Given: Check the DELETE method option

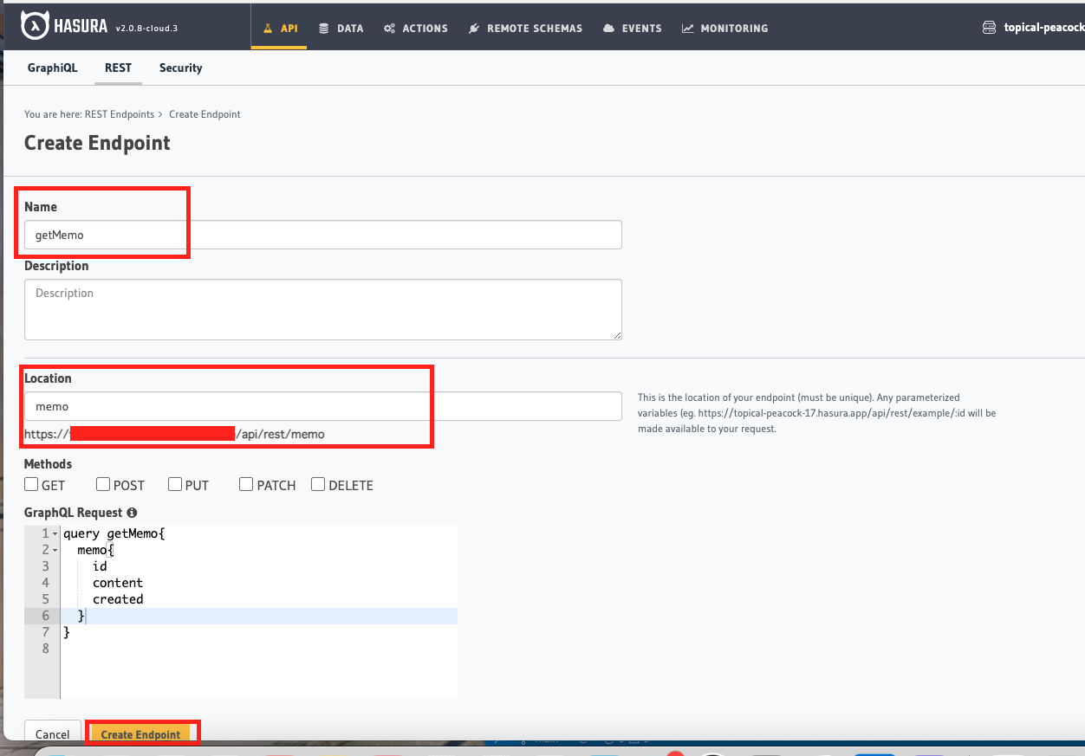Looking at the screenshot, I should point(317,484).
